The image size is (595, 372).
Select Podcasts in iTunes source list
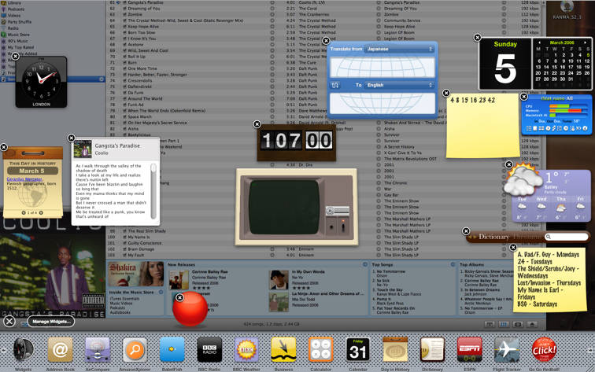[16, 9]
